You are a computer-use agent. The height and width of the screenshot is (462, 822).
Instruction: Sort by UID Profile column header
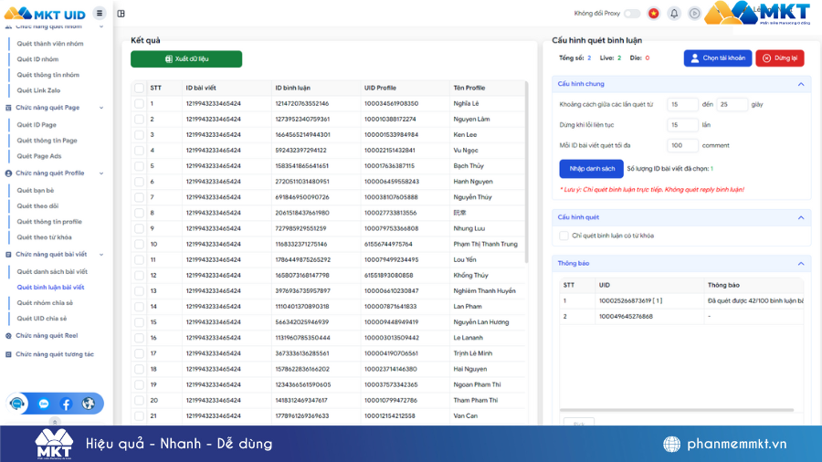[380, 88]
